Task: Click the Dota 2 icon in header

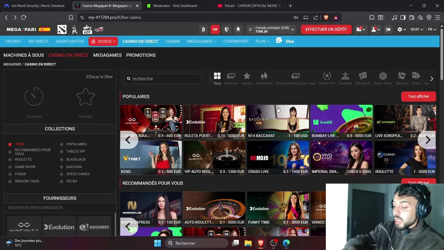Action: point(62,30)
